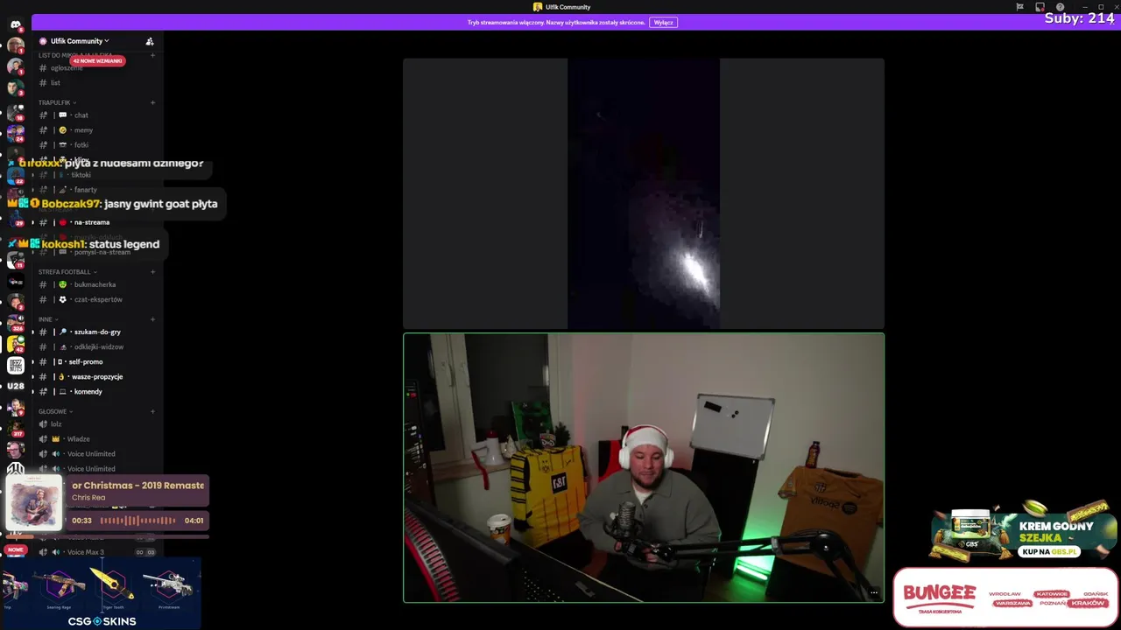Open the Ulfik Community server dropdown
Viewport: 1121px width, 630px height.
(80, 41)
